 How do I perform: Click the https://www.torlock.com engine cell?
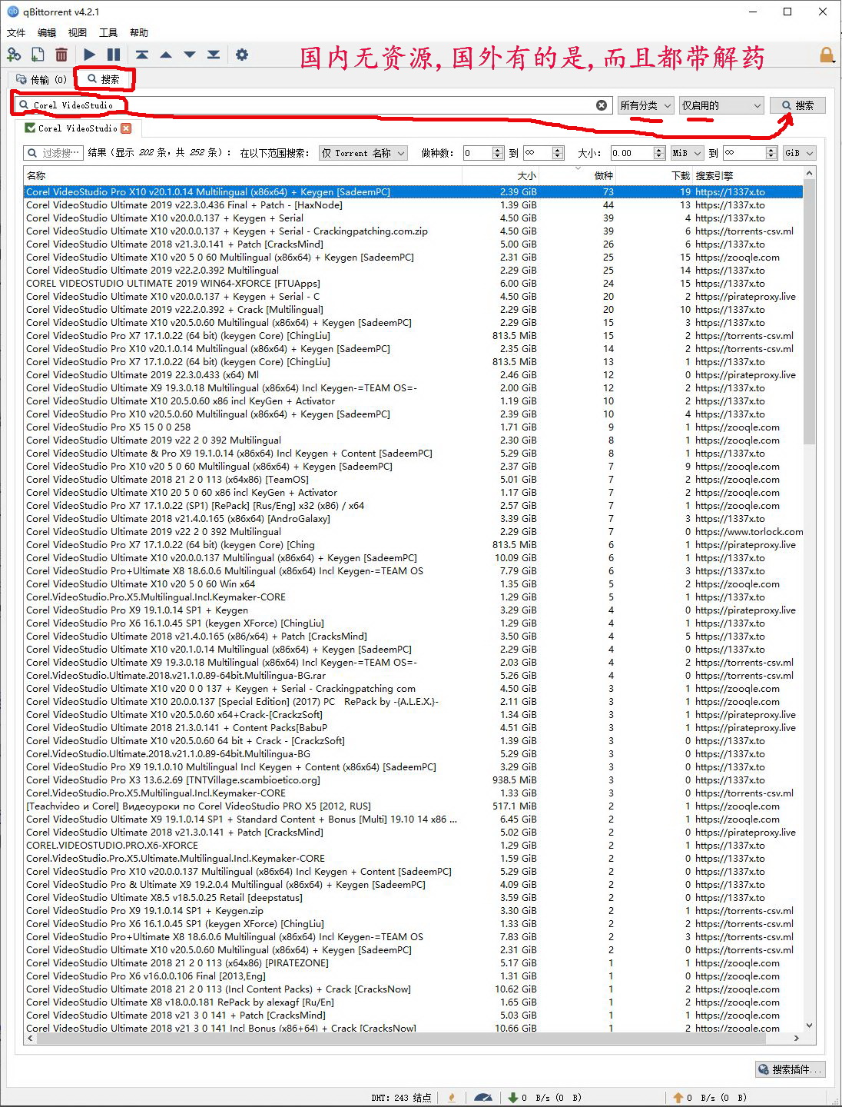click(x=748, y=532)
